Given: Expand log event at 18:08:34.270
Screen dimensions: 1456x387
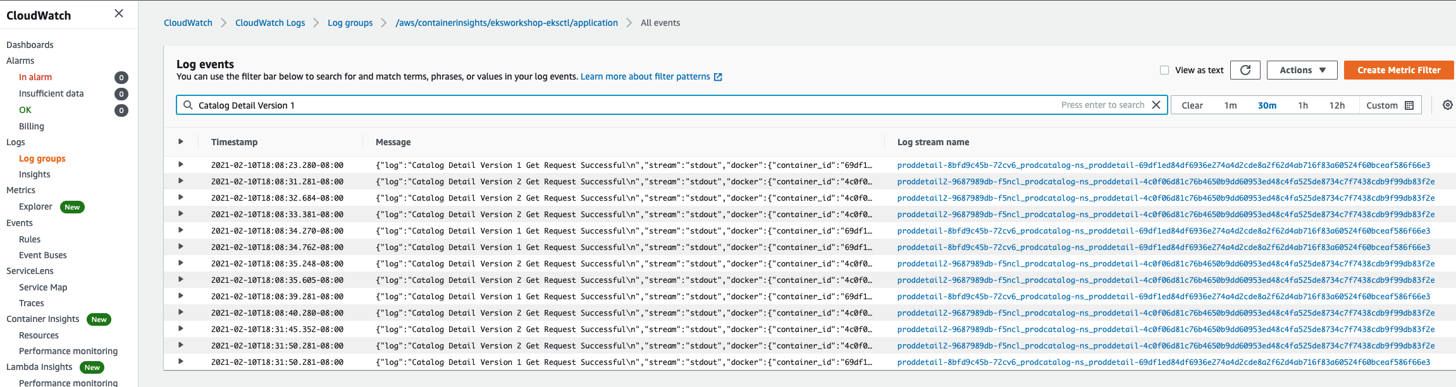Looking at the screenshot, I should [181, 230].
